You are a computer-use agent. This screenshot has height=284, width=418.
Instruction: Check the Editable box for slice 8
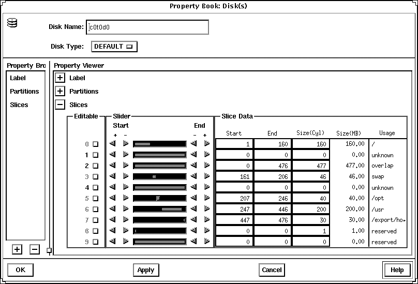pyautogui.click(x=95, y=231)
